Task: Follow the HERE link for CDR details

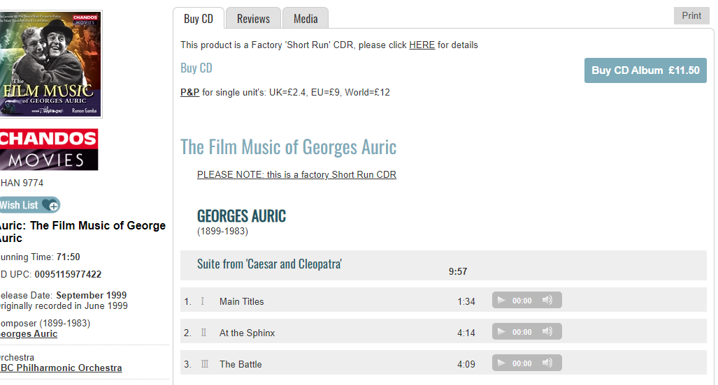Action: pos(422,45)
